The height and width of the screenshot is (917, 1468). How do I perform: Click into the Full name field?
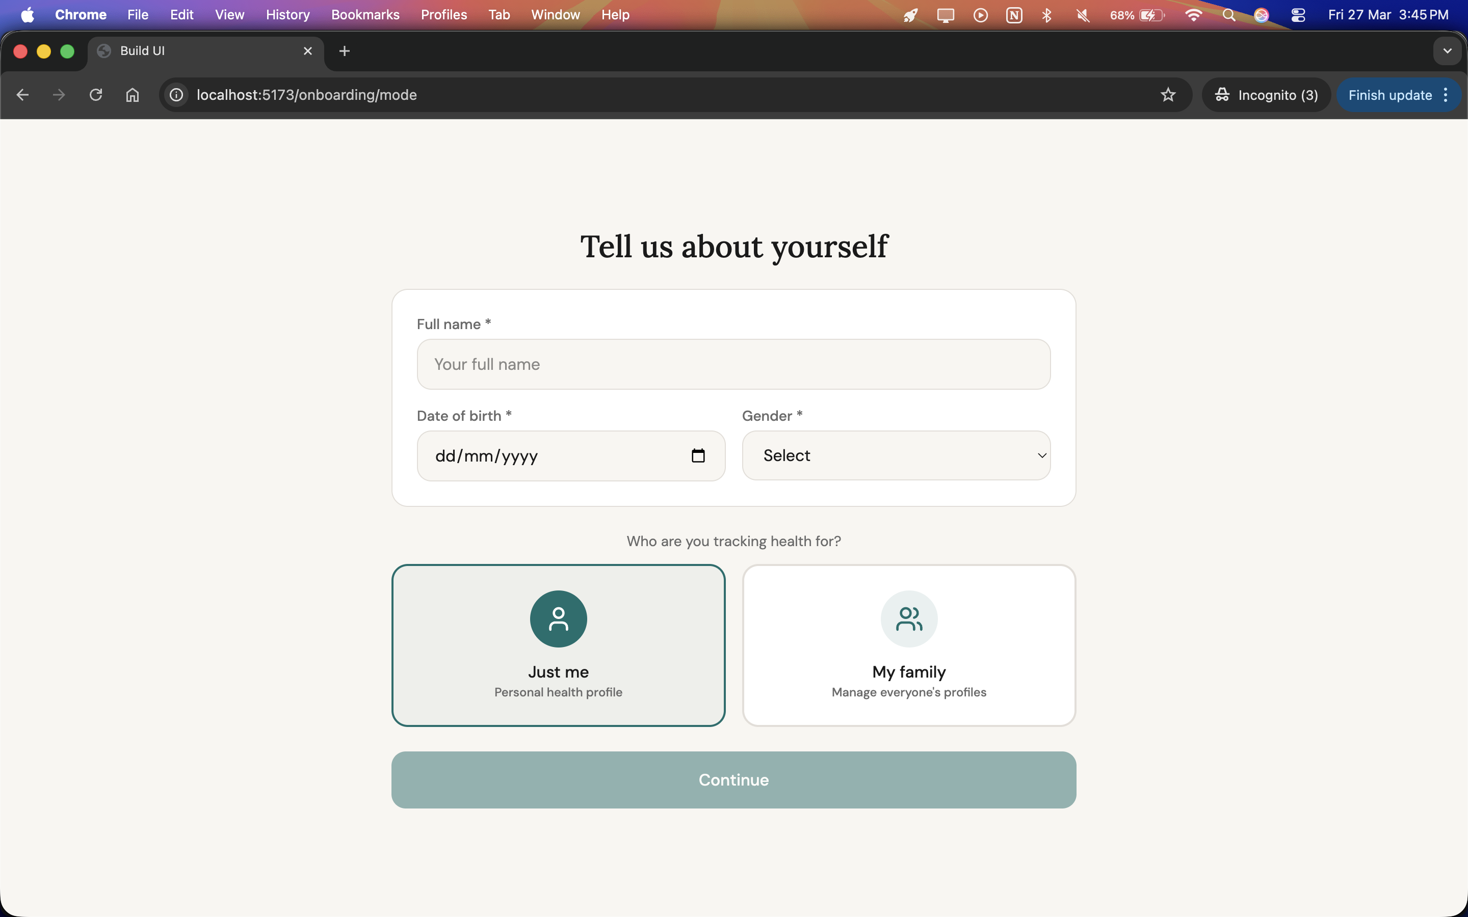click(733, 364)
